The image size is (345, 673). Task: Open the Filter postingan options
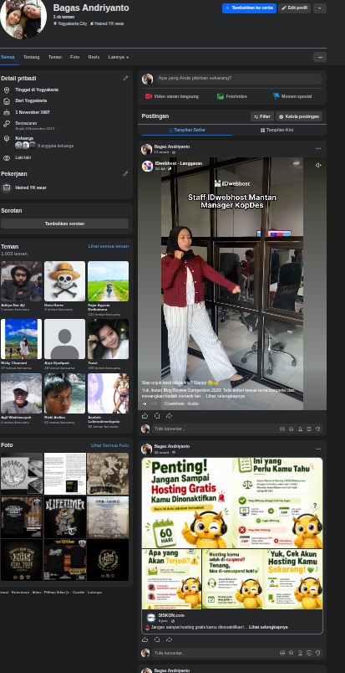tap(261, 116)
